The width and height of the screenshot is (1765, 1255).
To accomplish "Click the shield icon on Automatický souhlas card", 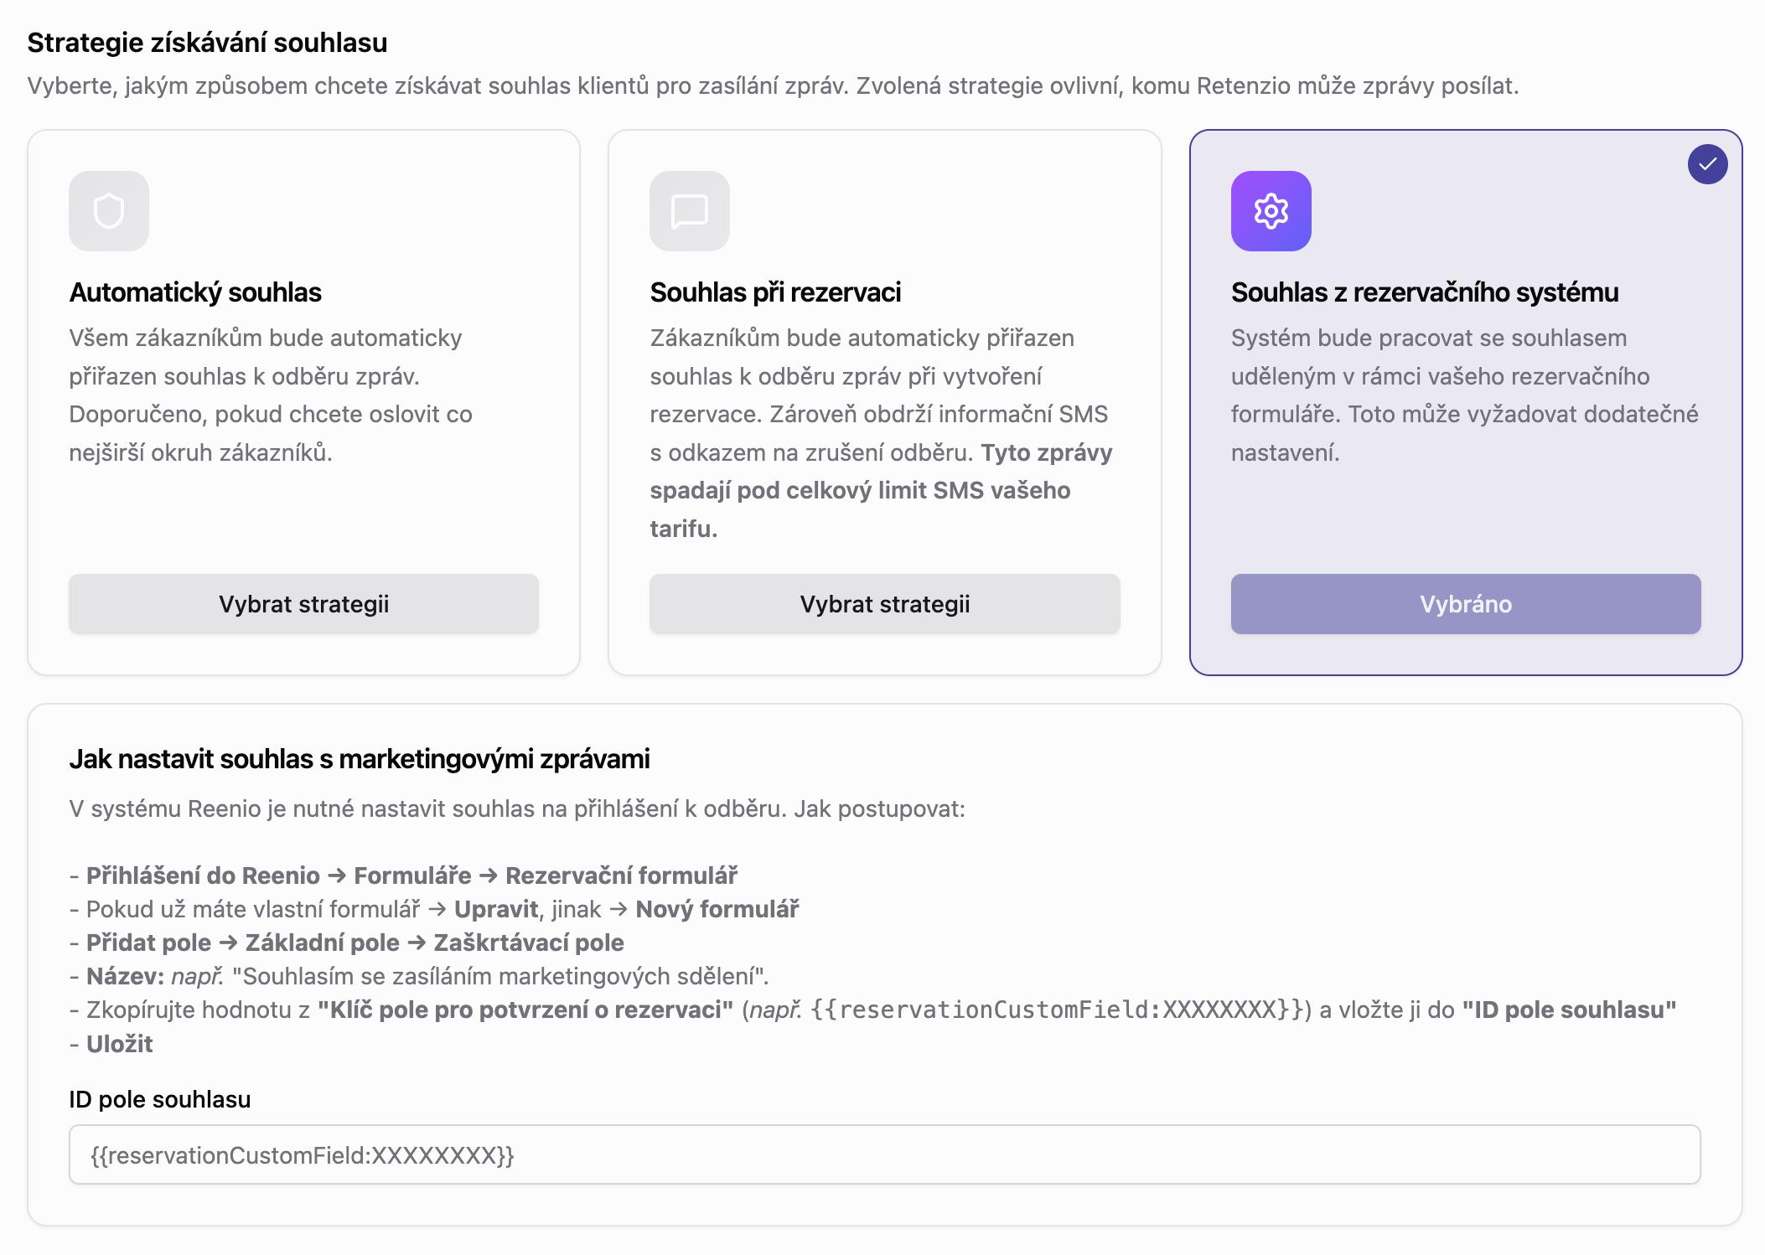I will click(x=109, y=211).
